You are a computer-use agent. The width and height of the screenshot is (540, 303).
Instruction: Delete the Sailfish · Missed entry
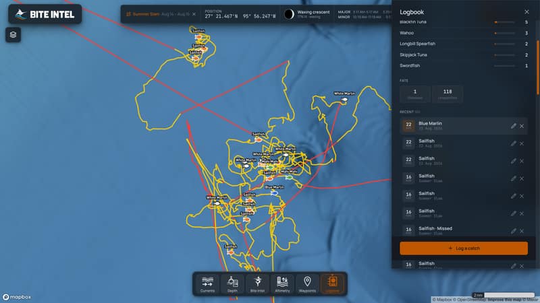[522, 231]
